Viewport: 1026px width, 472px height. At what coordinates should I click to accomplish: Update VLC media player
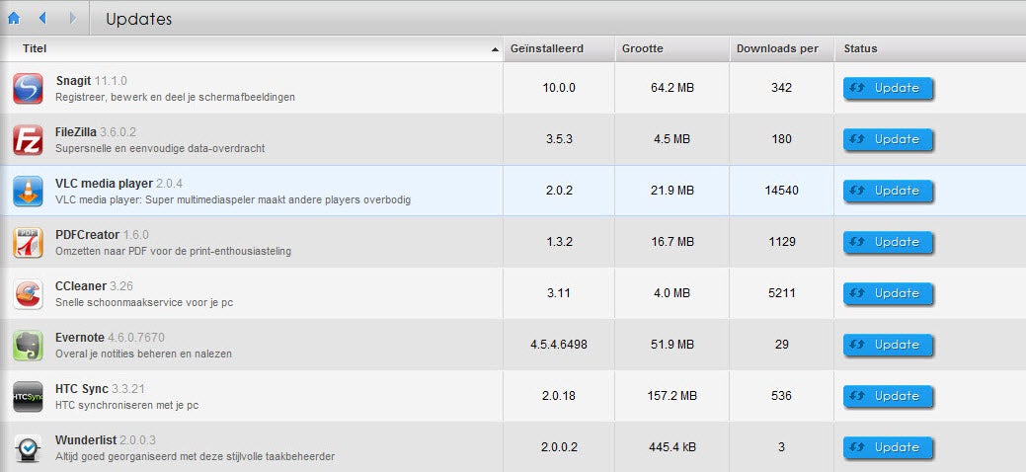tap(888, 192)
